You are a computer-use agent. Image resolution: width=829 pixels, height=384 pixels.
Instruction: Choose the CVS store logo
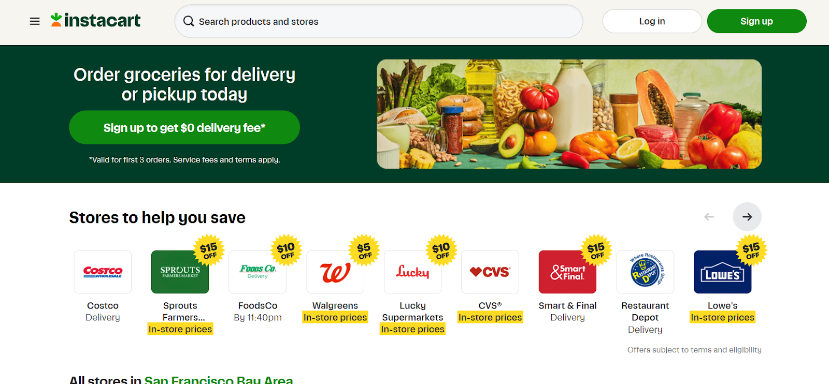click(x=490, y=272)
